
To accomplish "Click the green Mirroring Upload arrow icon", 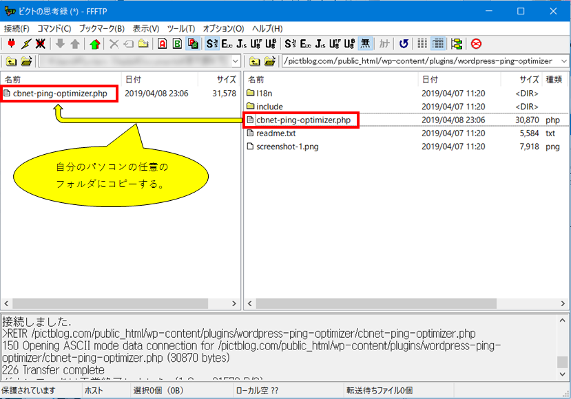I will click(94, 44).
